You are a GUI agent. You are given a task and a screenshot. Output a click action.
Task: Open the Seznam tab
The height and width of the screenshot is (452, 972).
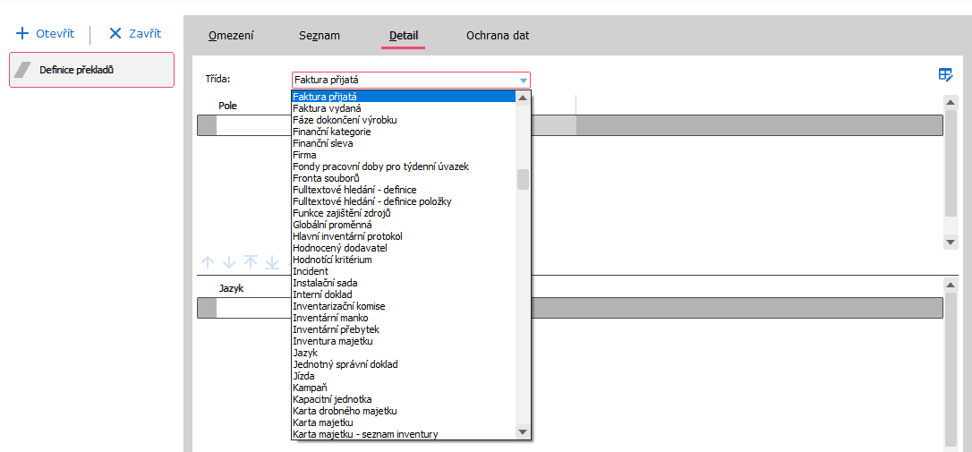320,36
